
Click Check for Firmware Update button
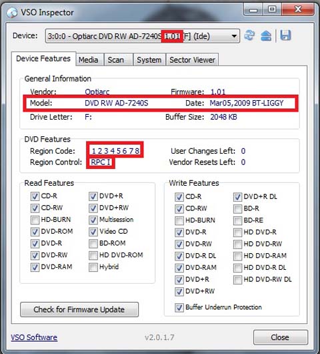point(79,309)
